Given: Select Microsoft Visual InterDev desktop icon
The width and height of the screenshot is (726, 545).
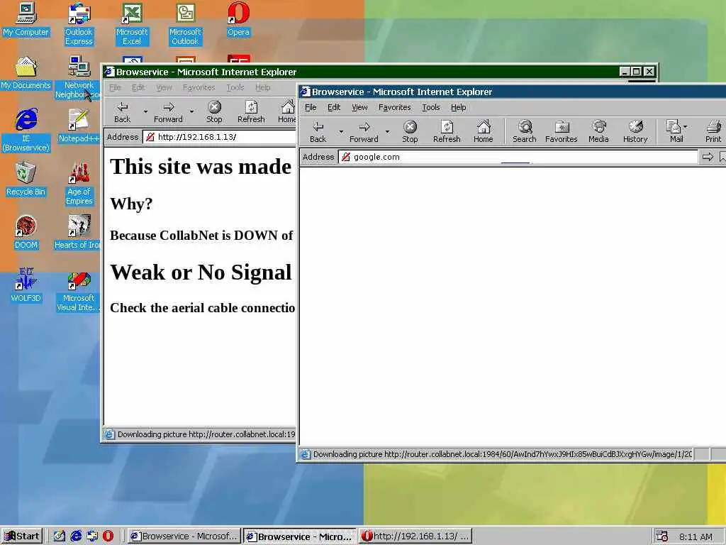Looking at the screenshot, I should [x=78, y=290].
